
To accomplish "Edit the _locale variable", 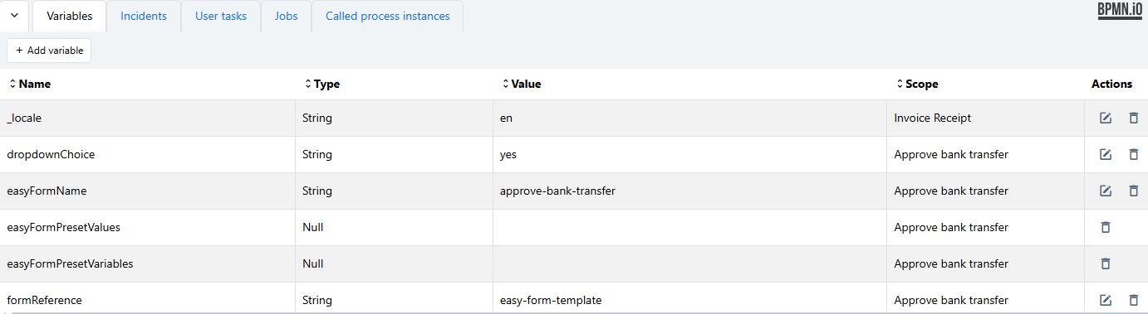I will click(1105, 118).
